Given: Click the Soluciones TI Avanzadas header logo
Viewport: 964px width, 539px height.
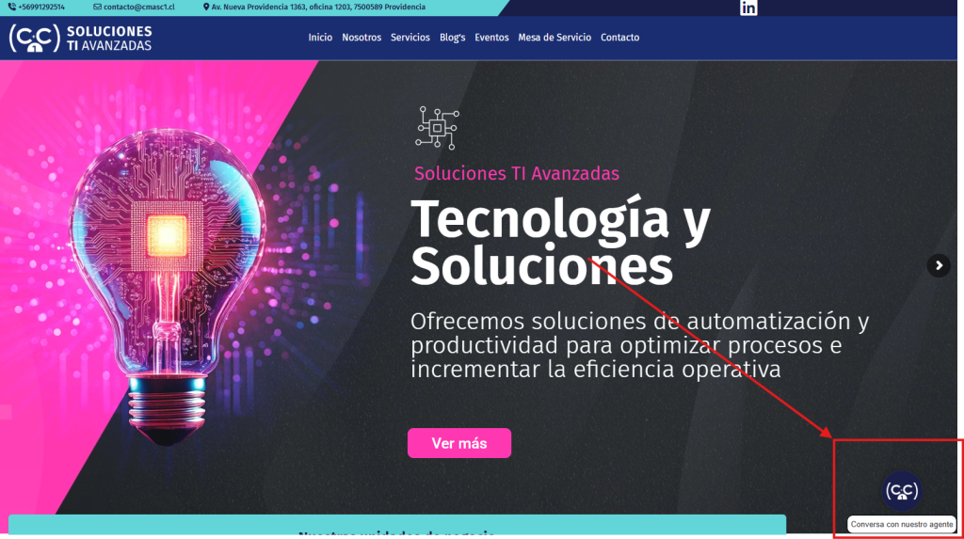Looking at the screenshot, I should coord(81,39).
